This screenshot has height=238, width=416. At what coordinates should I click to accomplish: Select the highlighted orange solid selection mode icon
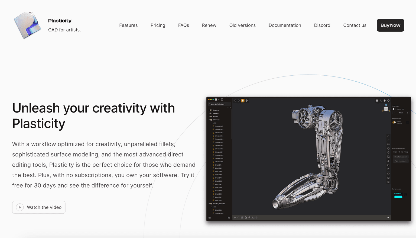(243, 101)
